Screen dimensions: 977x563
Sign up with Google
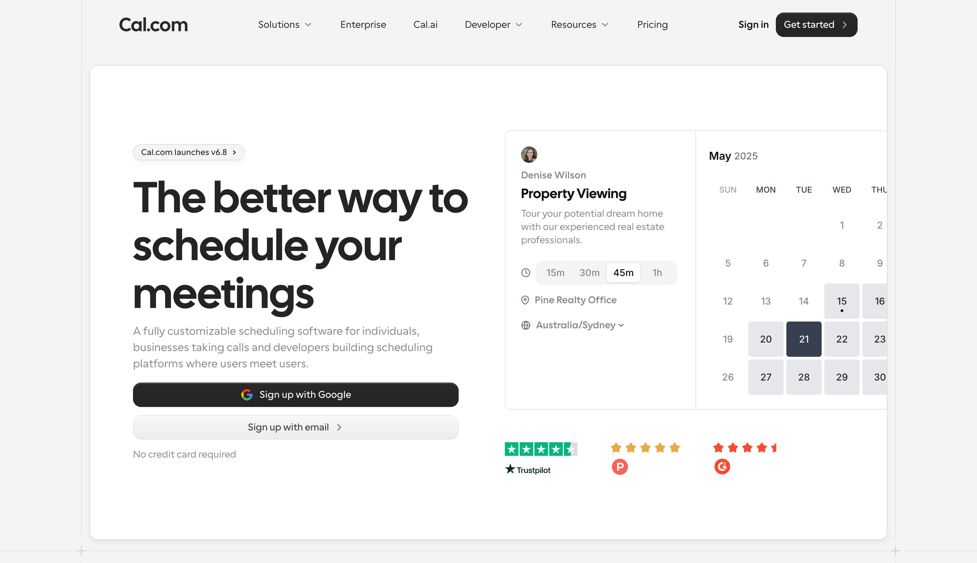click(296, 394)
